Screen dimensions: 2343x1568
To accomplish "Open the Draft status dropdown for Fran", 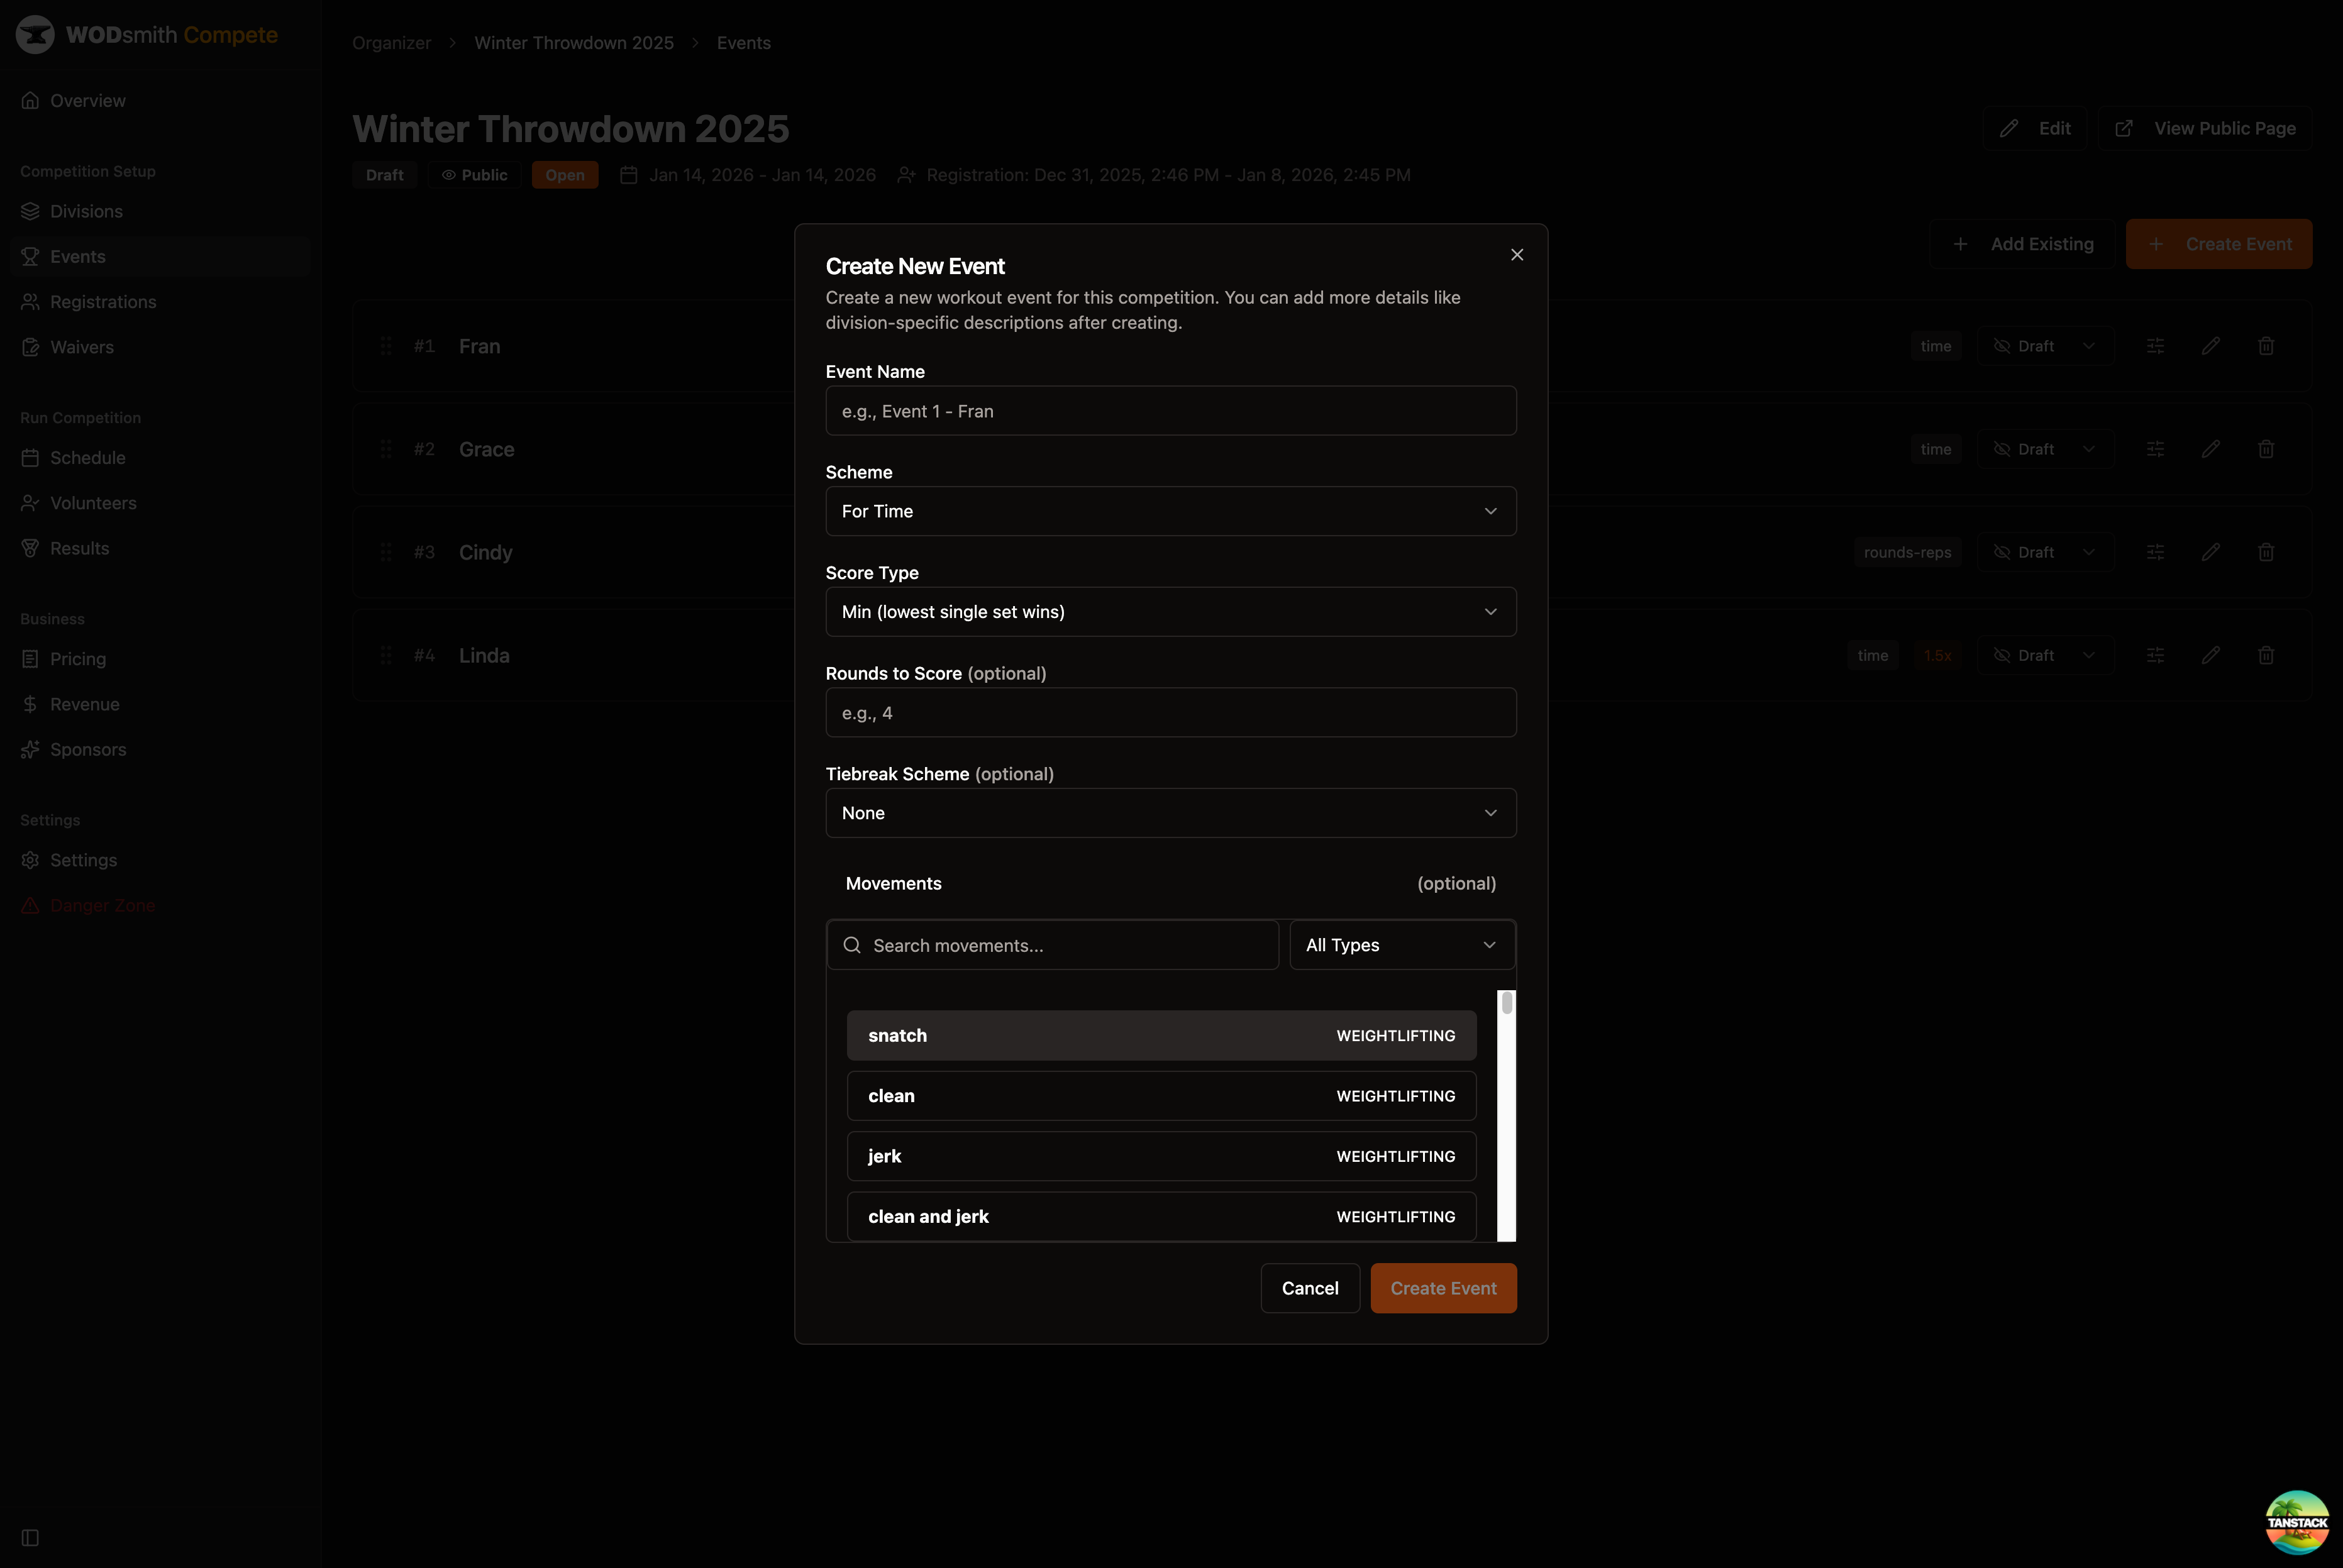I will point(2045,346).
